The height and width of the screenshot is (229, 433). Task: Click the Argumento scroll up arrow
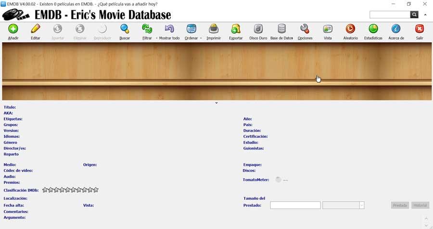(x=426, y=218)
